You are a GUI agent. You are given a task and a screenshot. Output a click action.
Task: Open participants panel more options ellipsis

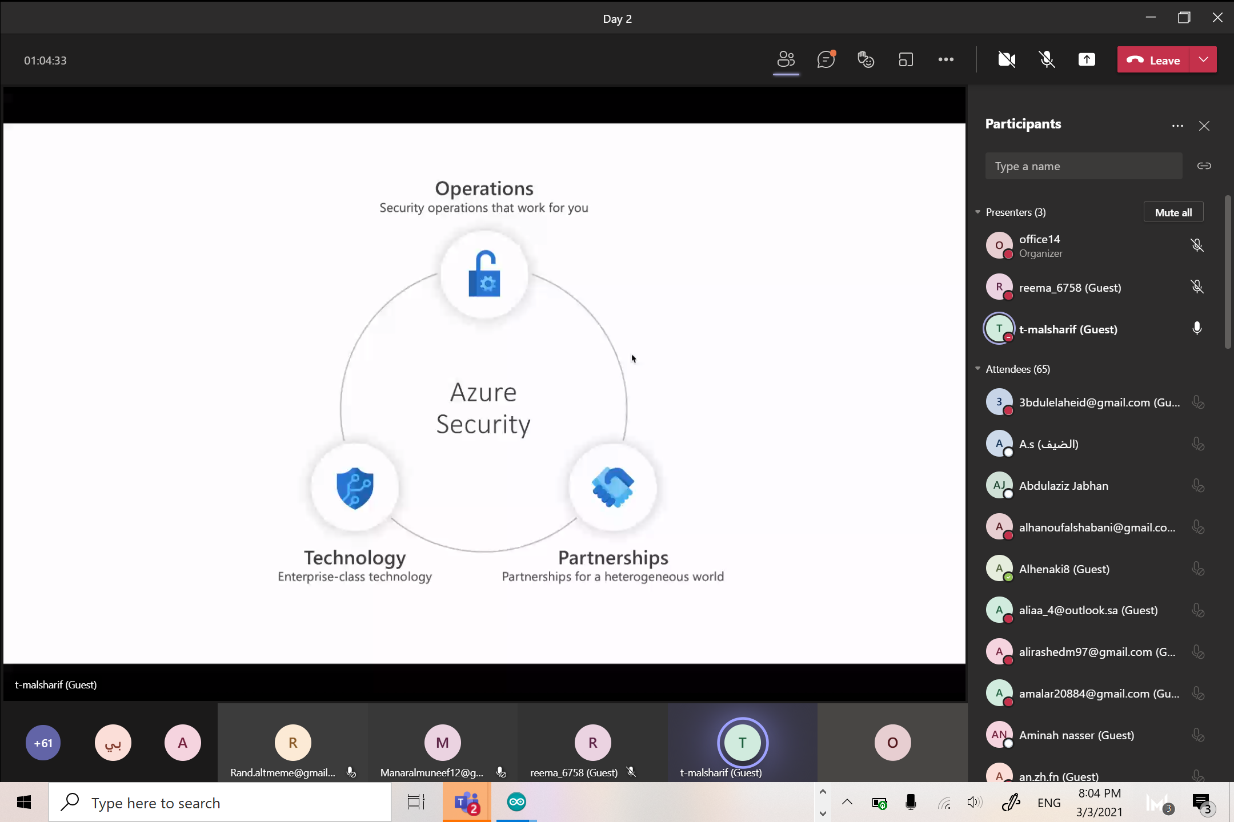pyautogui.click(x=1177, y=126)
